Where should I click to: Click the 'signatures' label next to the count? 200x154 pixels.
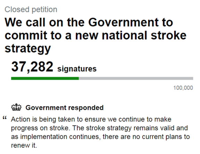pyautogui.click(x=77, y=69)
